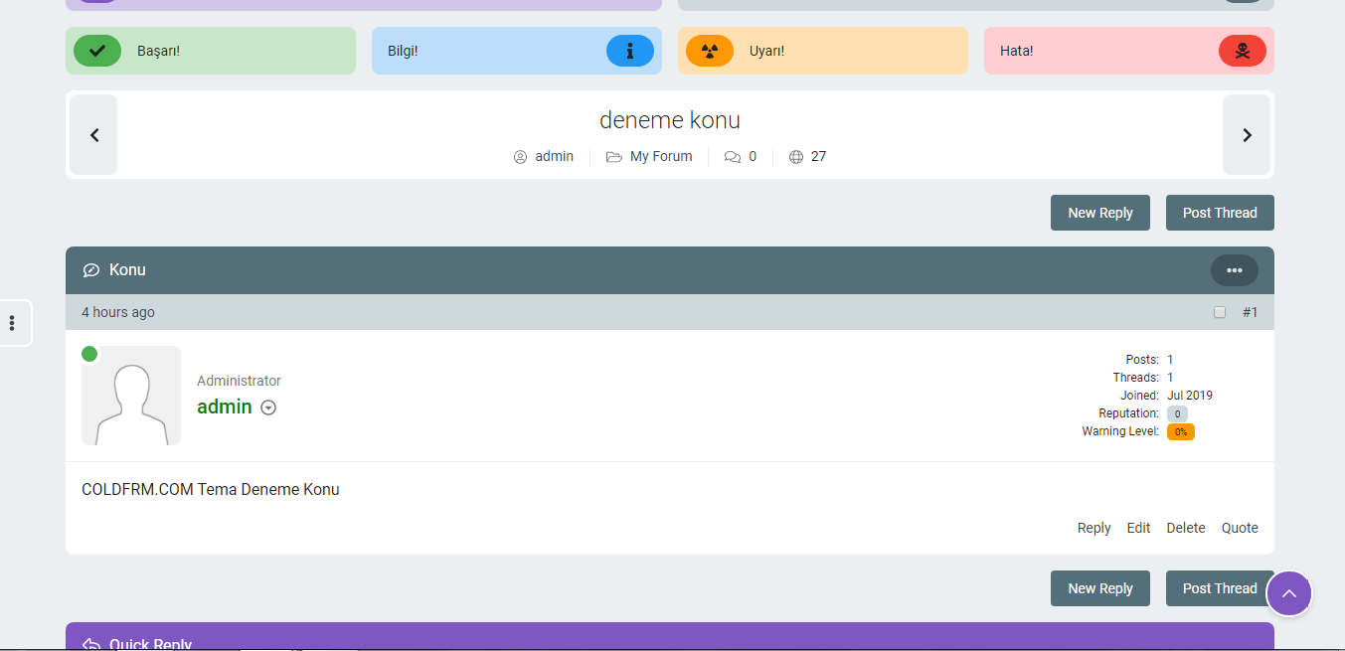Open the vertical three-dots side panel handle
Viewport: 1345px width, 651px height.
pos(12,323)
